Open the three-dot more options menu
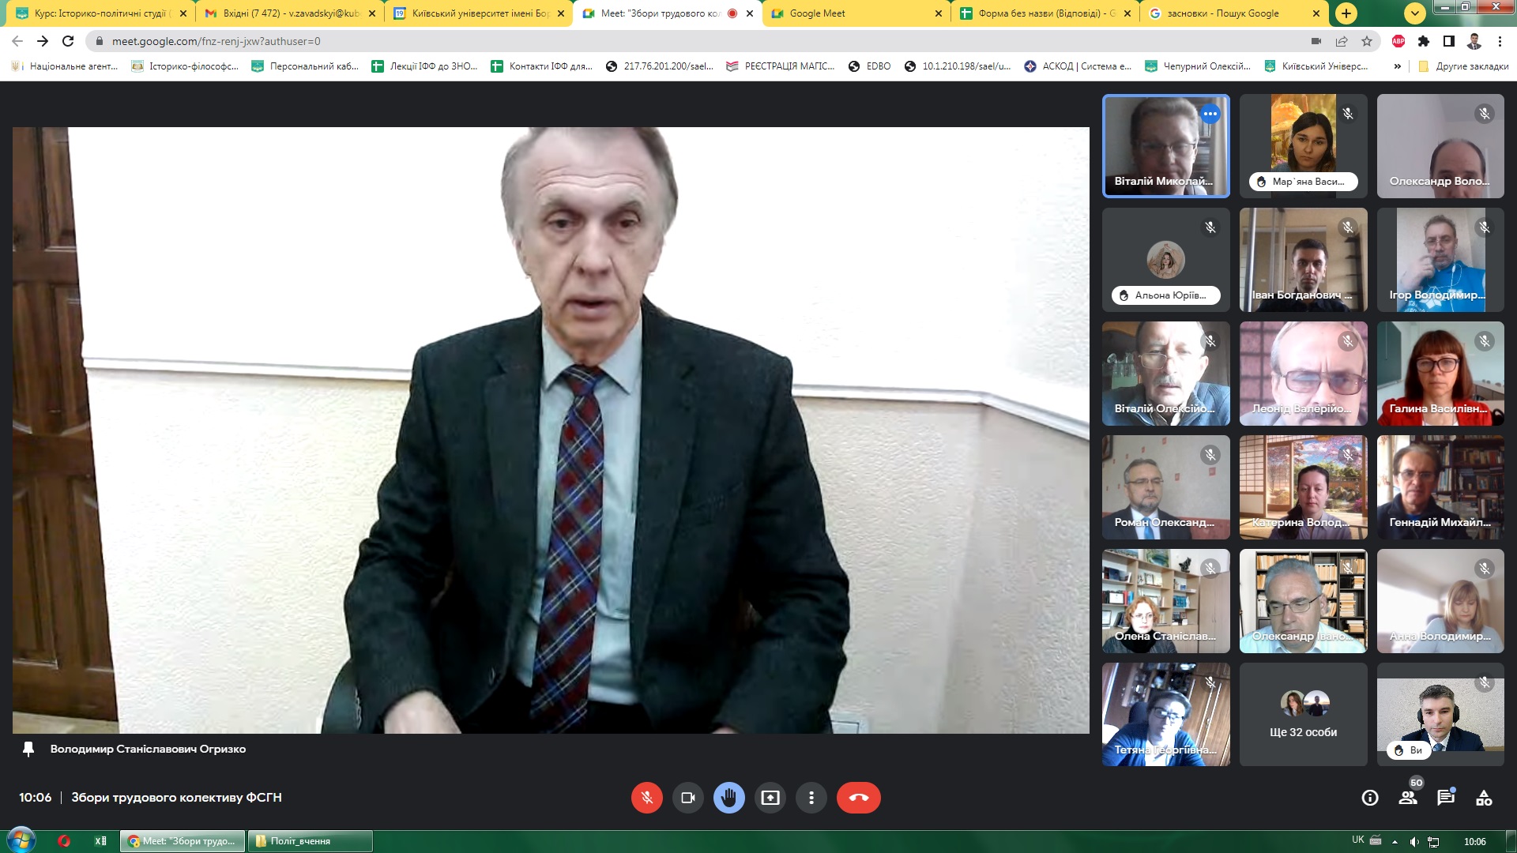 811,798
